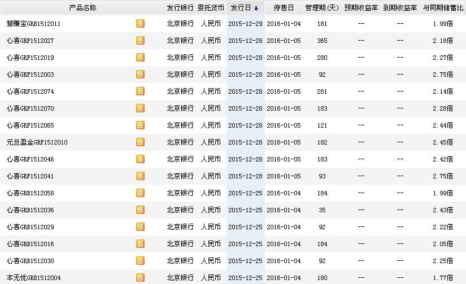Click the 售 icon for 元旦盈金GRF1512010
This screenshot has height=284, width=466.
pos(140,142)
